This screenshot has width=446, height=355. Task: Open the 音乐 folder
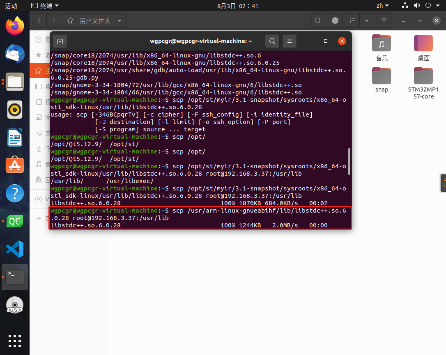[382, 48]
